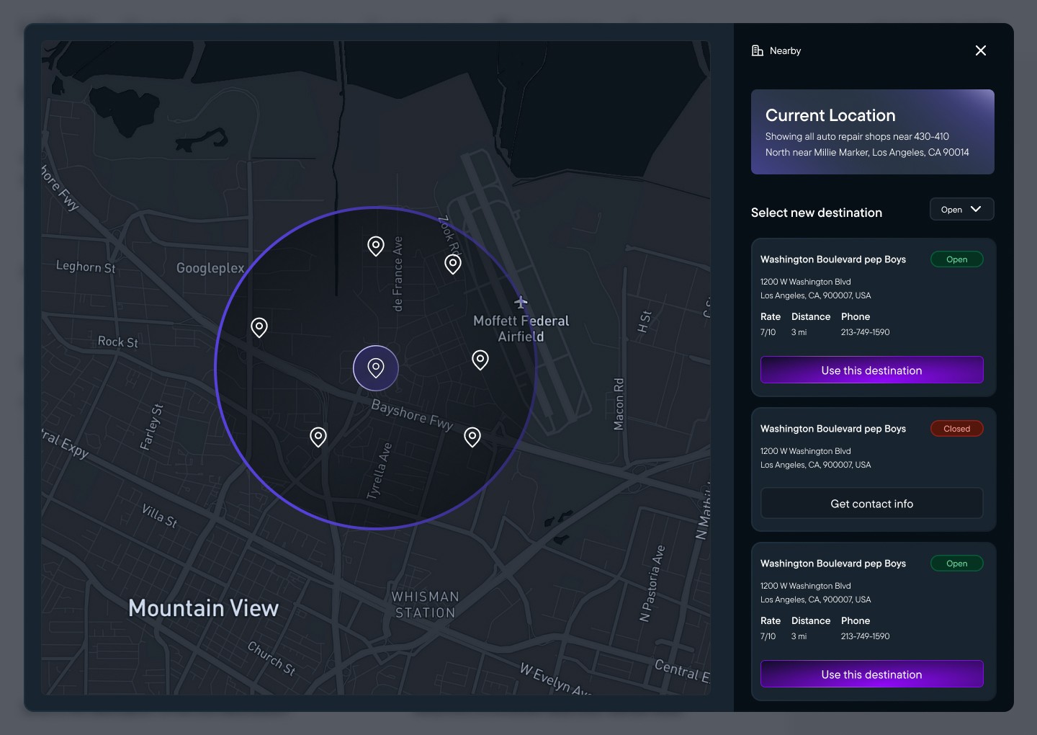1037x735 pixels.
Task: Select map pin beside Zook Rd
Action: click(453, 264)
